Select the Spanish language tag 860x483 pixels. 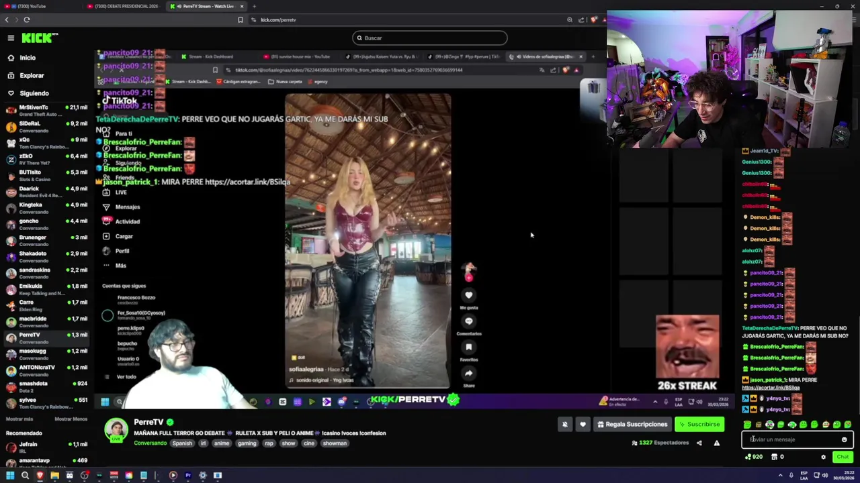coord(182,443)
